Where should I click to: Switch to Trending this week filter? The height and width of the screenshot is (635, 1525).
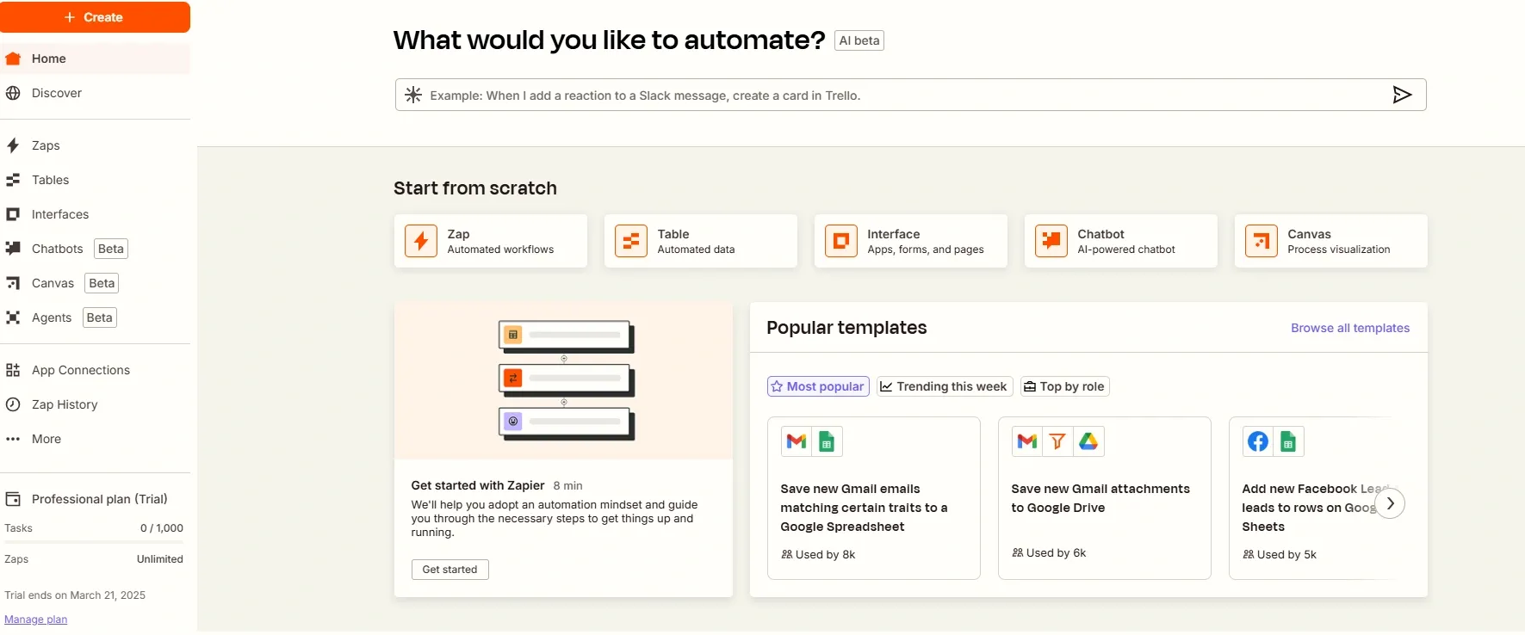[945, 386]
